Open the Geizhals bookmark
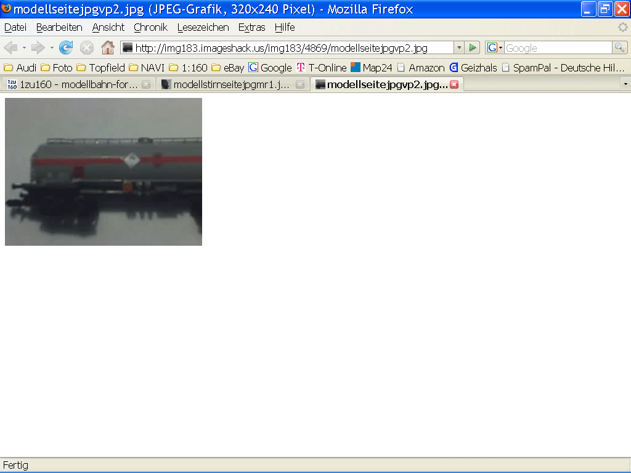 pyautogui.click(x=473, y=68)
